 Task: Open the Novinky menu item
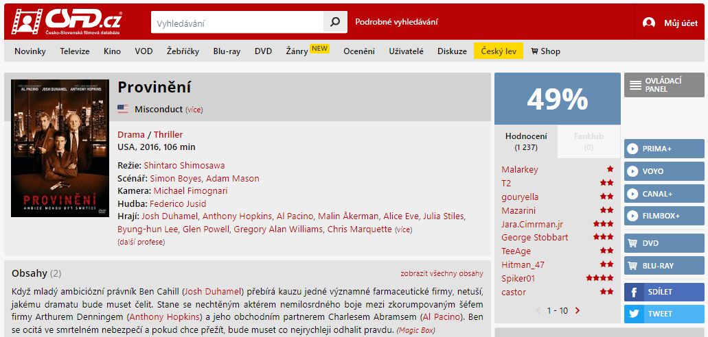click(30, 51)
